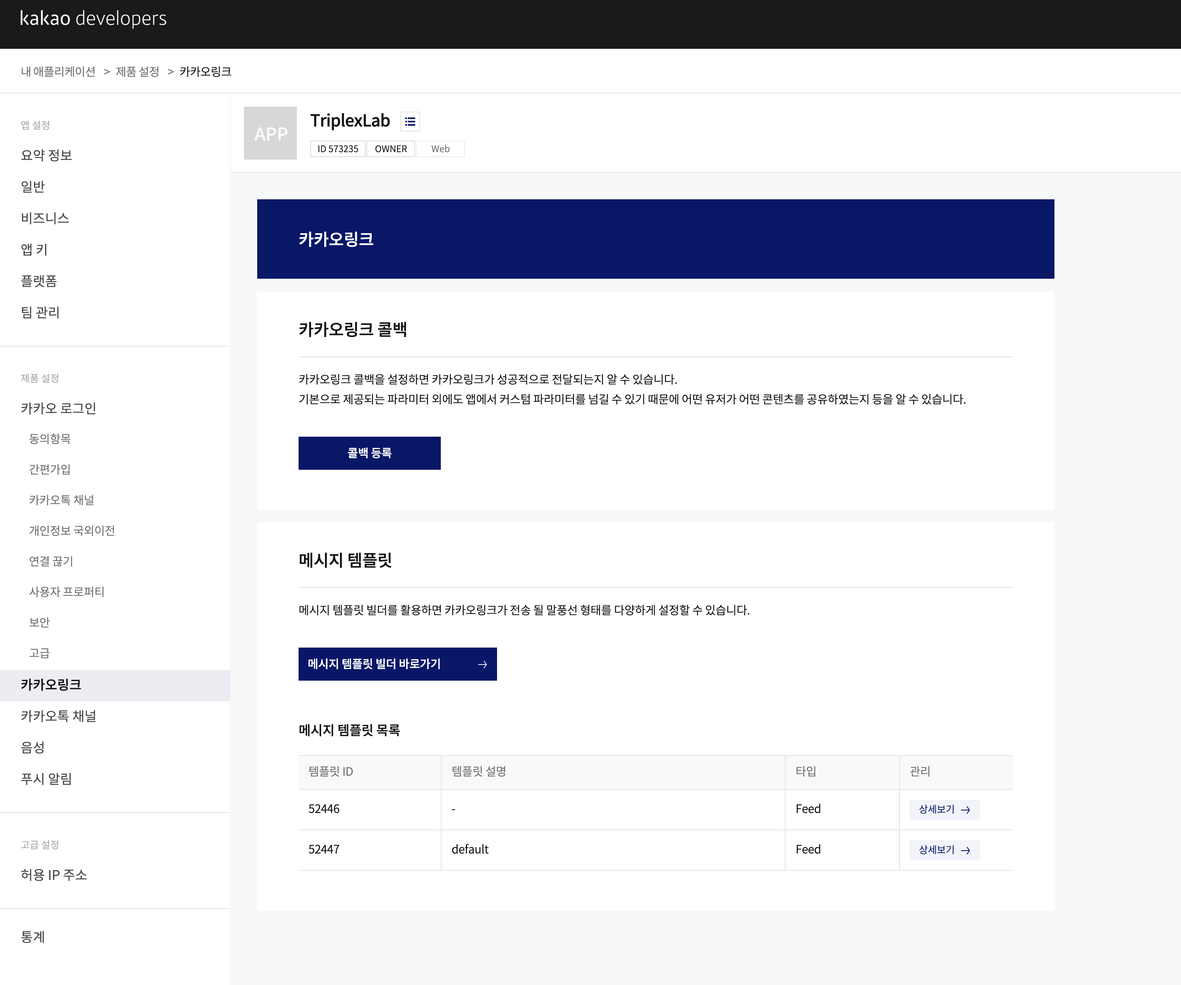Open 요약 정보 in sidebar
This screenshot has width=1181, height=985.
pyautogui.click(x=46, y=155)
